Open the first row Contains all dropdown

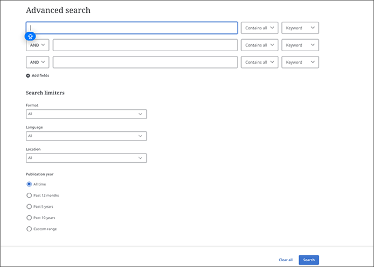[259, 28]
